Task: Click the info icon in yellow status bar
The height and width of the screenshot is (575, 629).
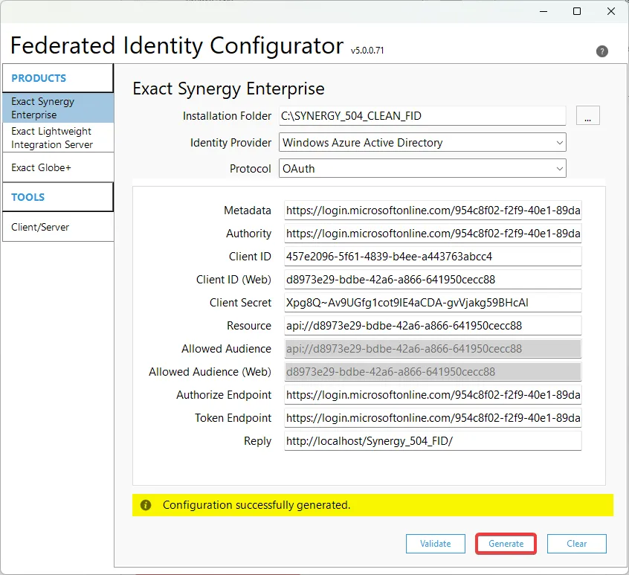Action: 146,505
